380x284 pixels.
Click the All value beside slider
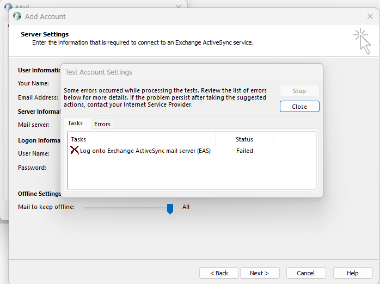coord(186,207)
